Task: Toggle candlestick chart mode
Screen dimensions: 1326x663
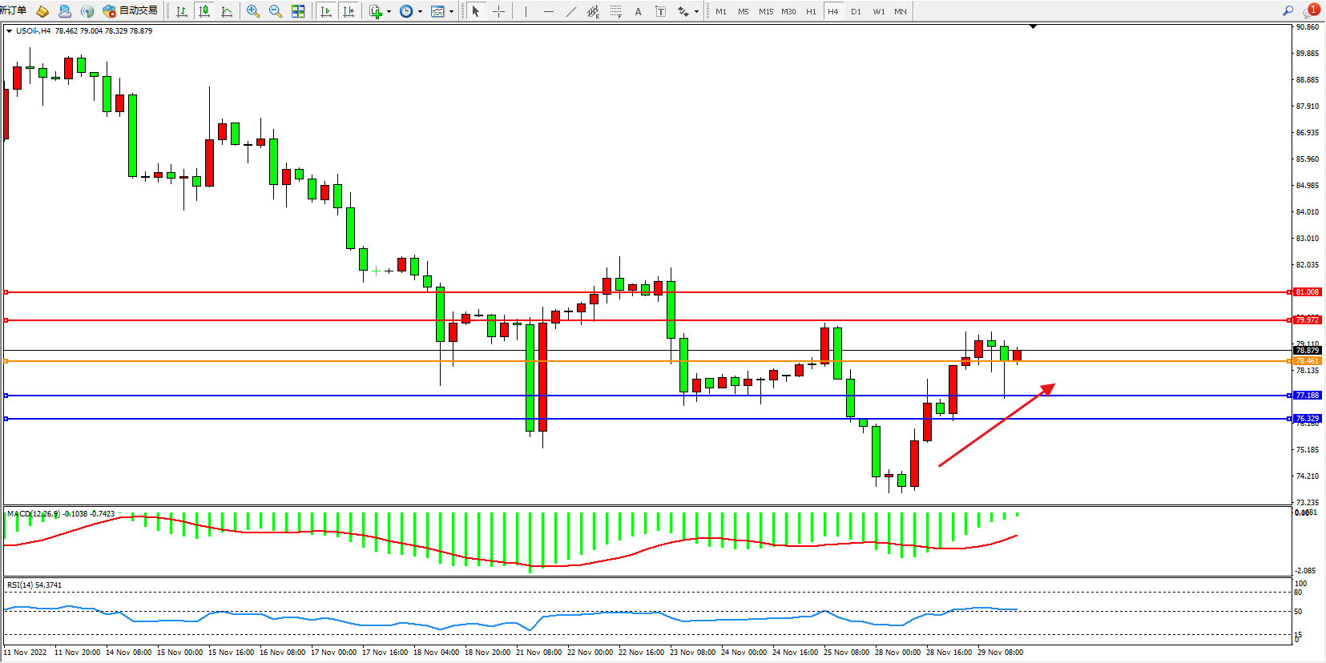Action: tap(204, 11)
